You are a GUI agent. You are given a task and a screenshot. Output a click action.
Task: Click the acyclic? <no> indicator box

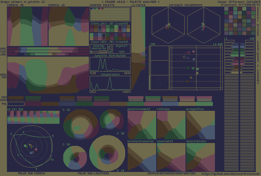pos(122,49)
